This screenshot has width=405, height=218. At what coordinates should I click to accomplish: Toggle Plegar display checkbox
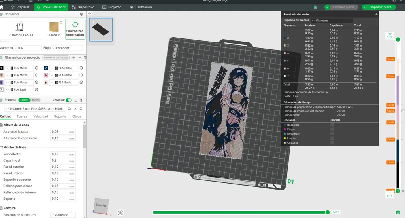(x=332, y=129)
